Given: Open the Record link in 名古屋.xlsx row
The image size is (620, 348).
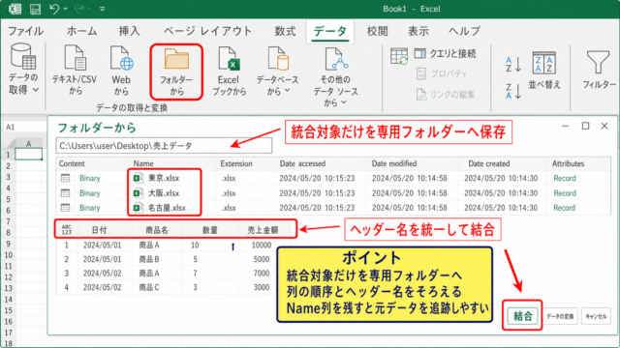Looking at the screenshot, I should (x=565, y=208).
